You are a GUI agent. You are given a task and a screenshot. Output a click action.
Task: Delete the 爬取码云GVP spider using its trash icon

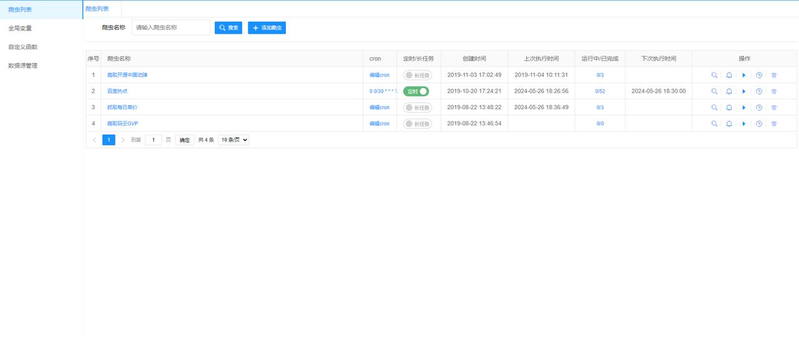point(774,124)
